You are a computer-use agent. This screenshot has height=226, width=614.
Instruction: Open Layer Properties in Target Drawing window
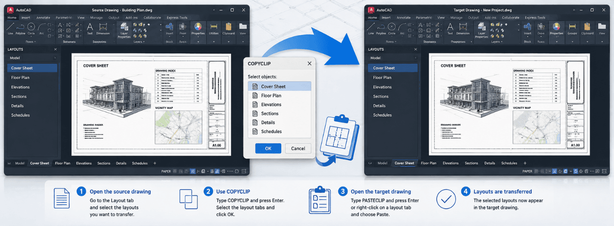pos(482,30)
